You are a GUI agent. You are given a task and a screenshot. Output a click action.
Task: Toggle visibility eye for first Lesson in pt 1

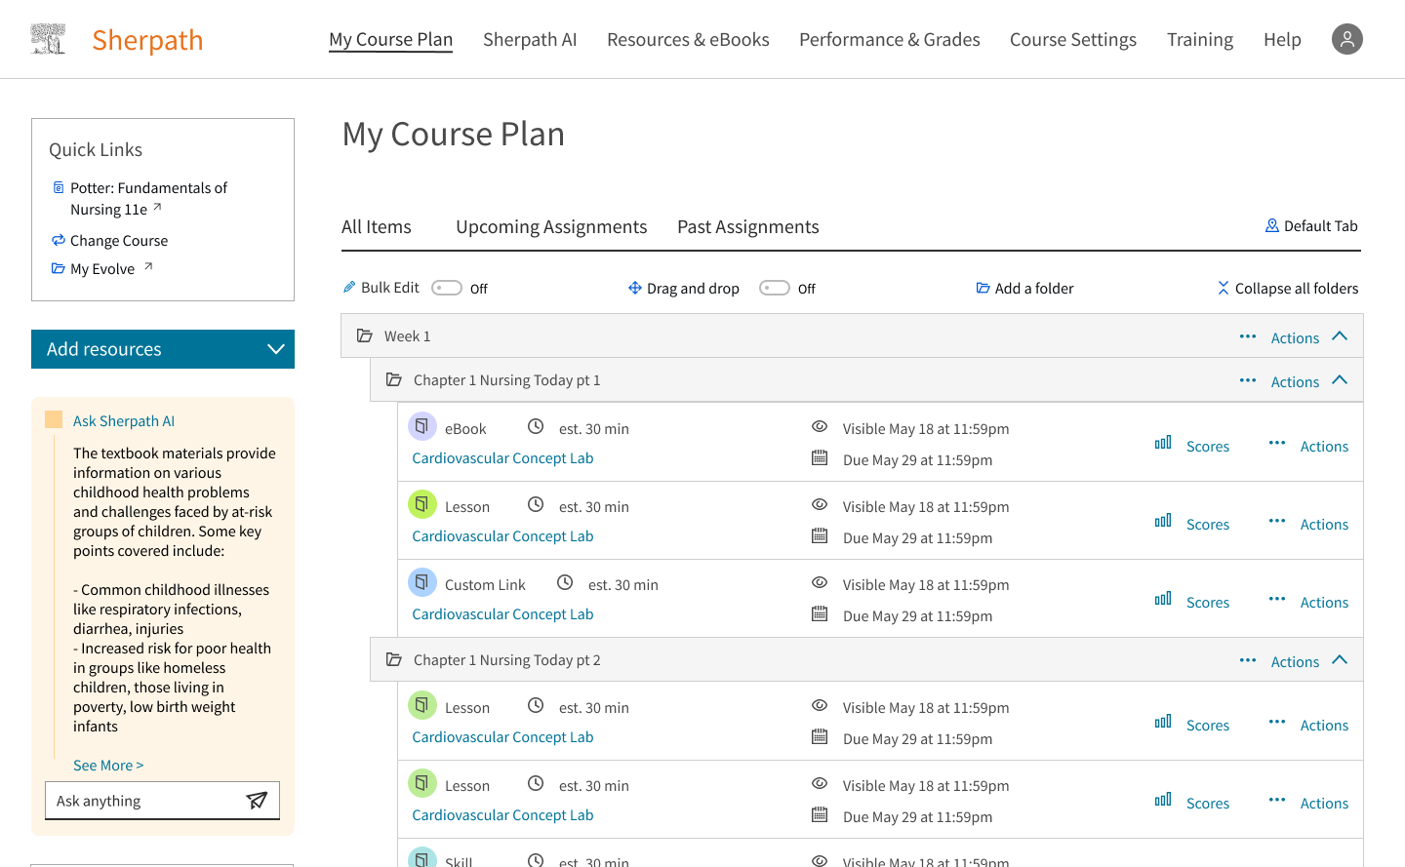point(820,504)
